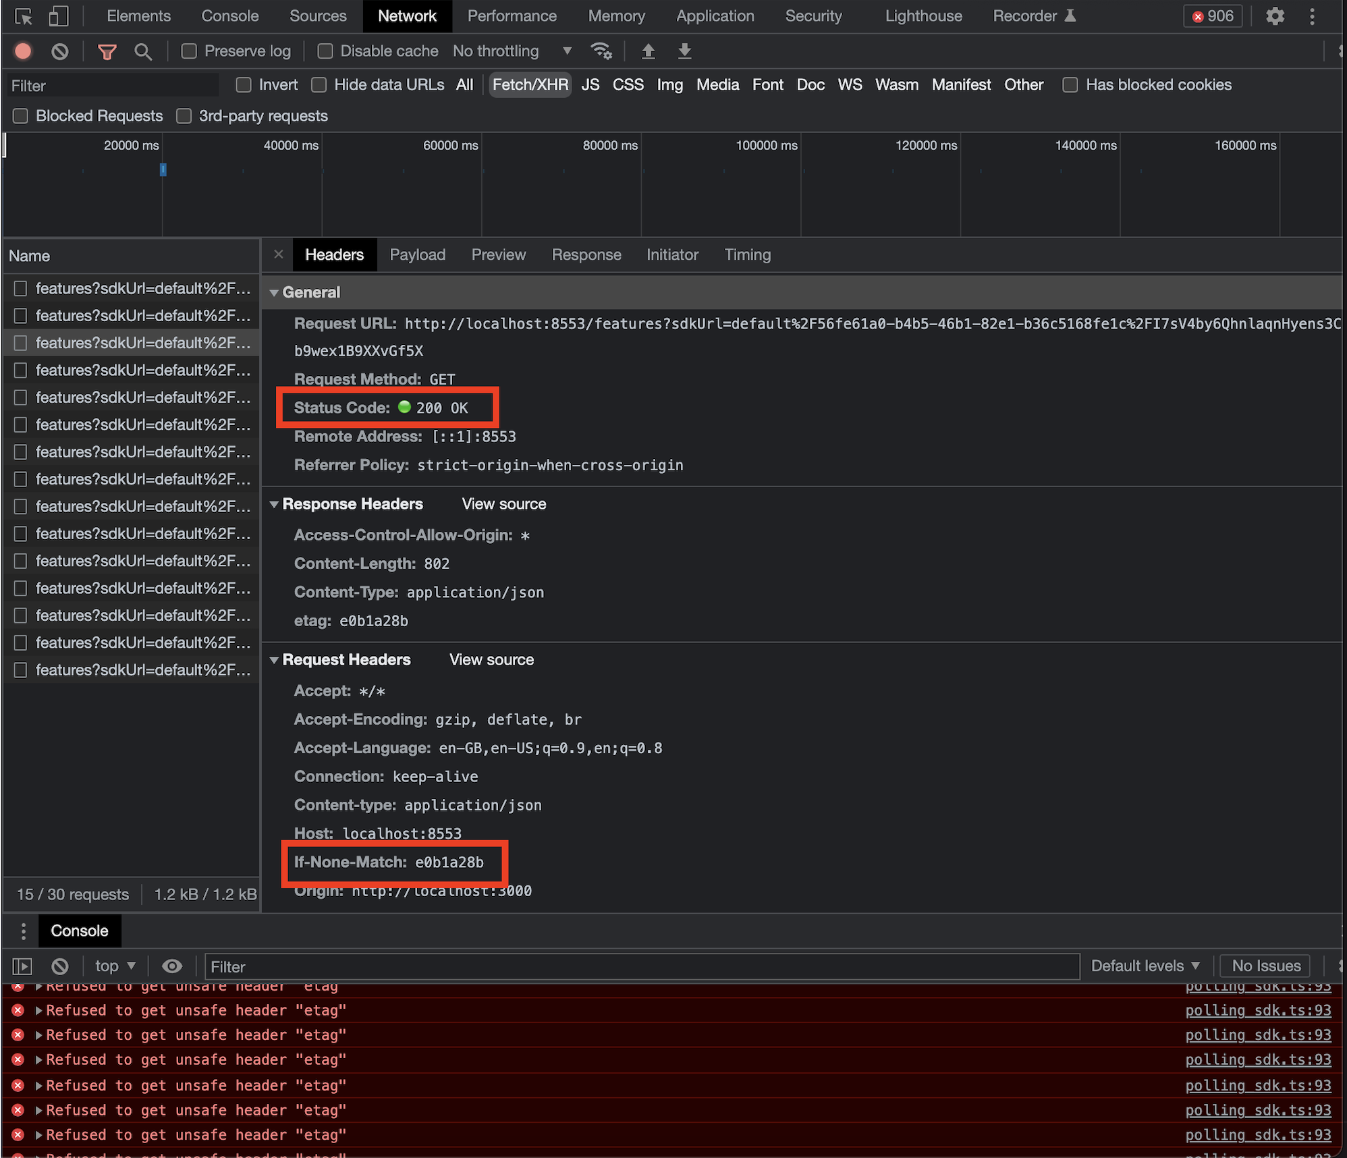Click the red record network log button
Screen dimensions: 1347x1158
(23, 51)
